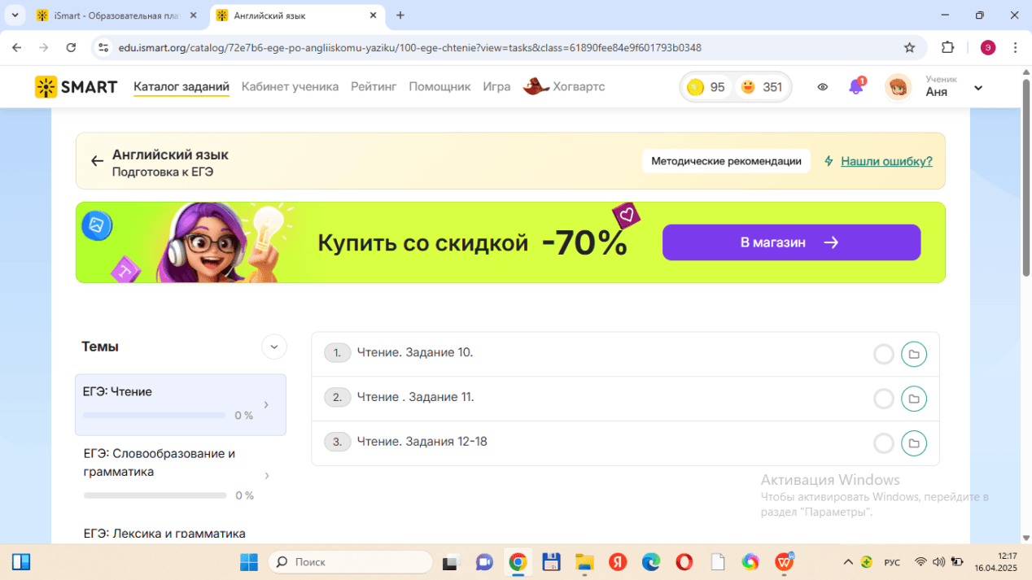Mark the status circle for Задание 10
The width and height of the screenshot is (1032, 580).
883,354
